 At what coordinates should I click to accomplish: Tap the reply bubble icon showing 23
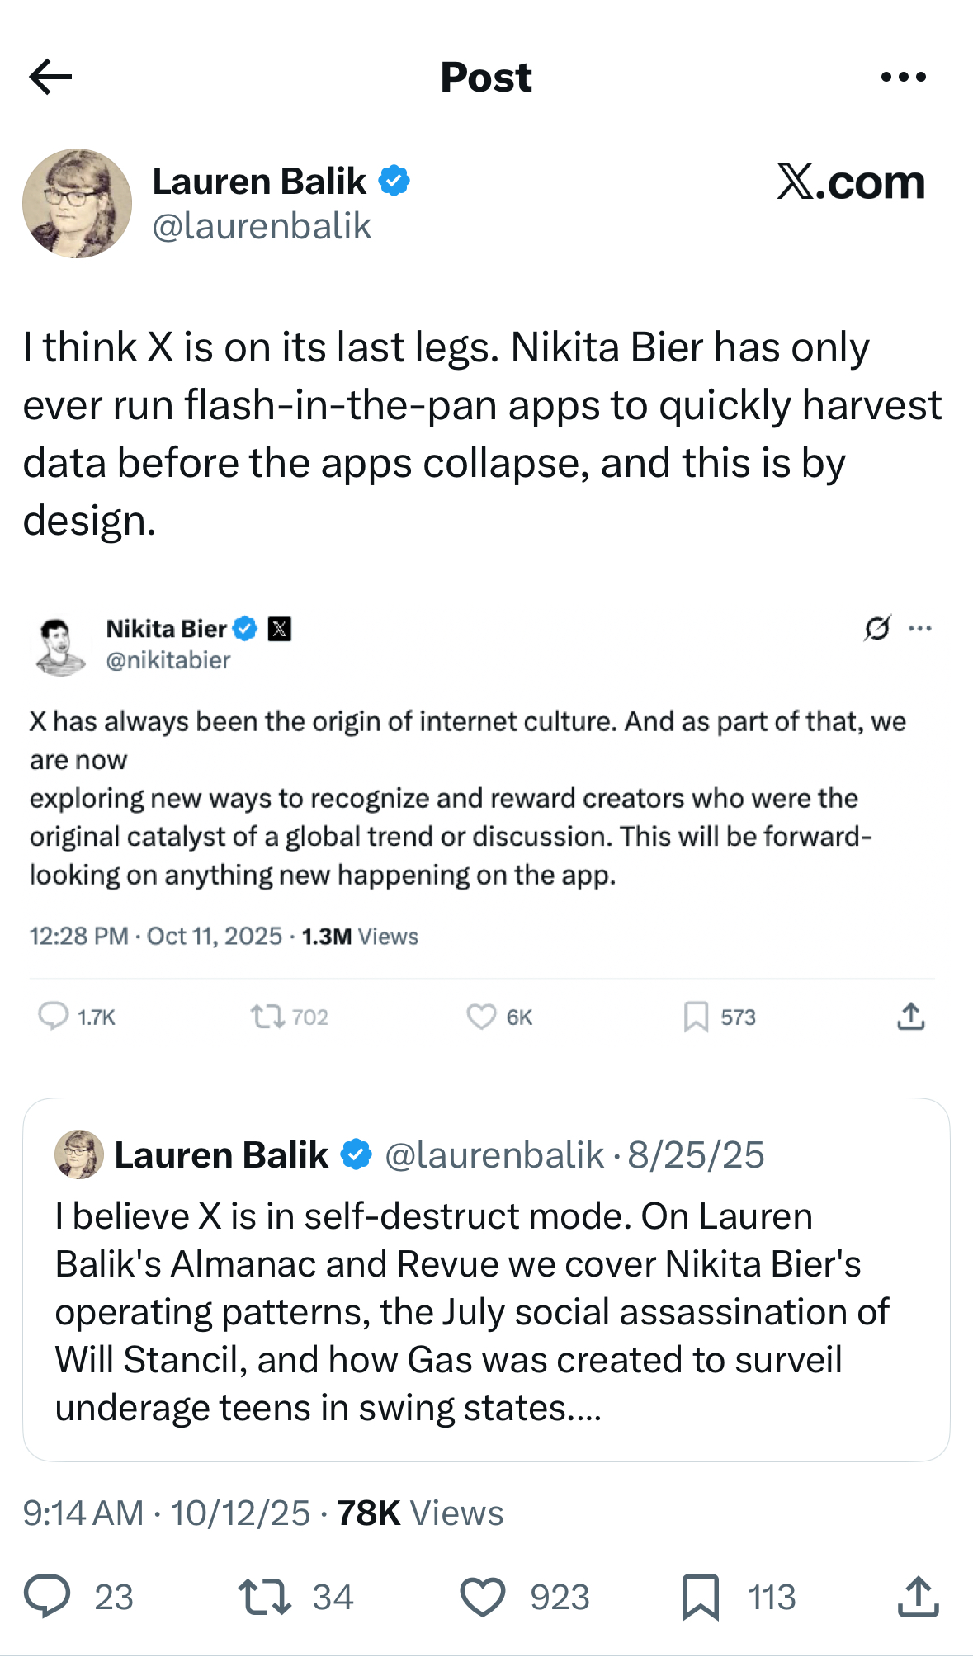(47, 1596)
